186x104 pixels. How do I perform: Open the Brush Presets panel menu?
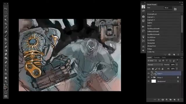182,5
